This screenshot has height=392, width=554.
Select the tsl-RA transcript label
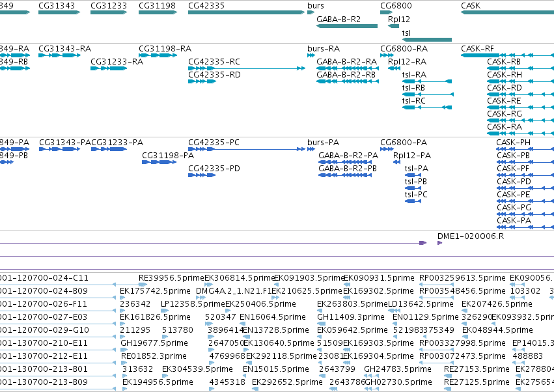click(x=414, y=75)
